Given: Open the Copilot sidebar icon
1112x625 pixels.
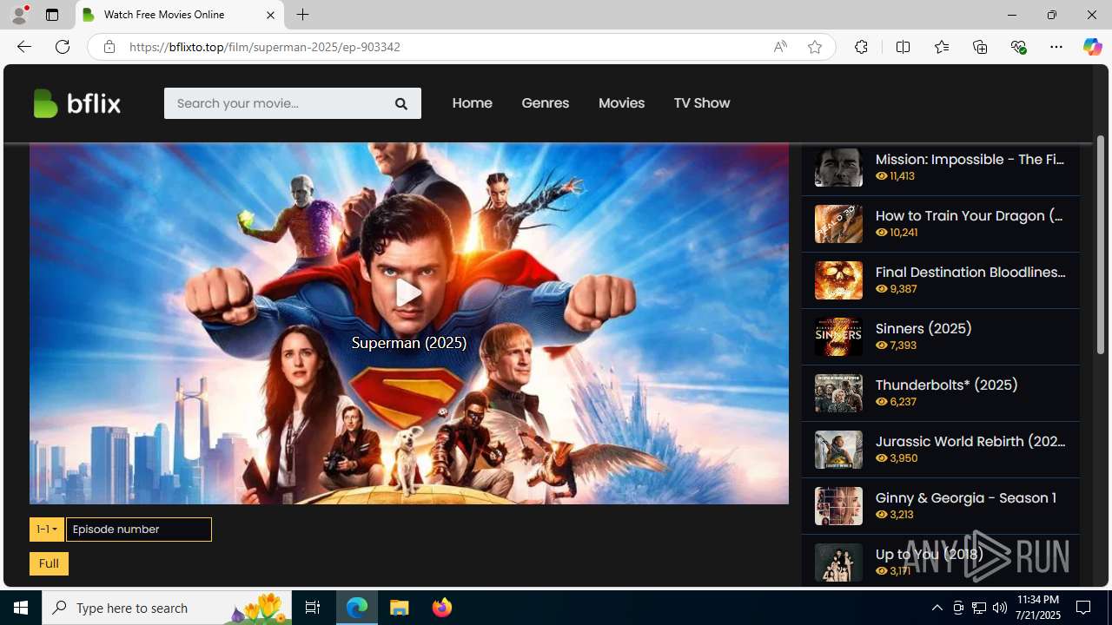Looking at the screenshot, I should pos(1092,47).
